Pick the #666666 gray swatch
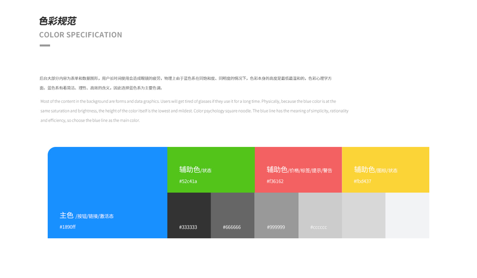The image size is (477, 278). click(233, 215)
